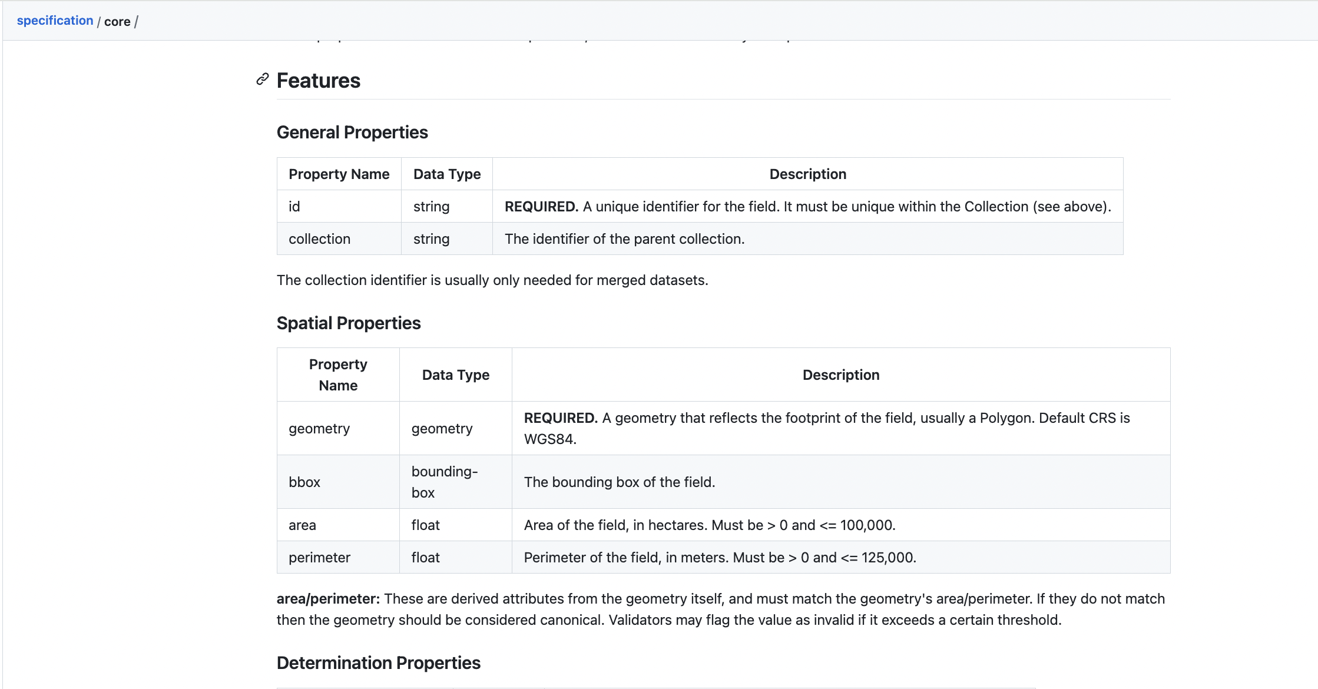Click the Data Type column header

[446, 174]
